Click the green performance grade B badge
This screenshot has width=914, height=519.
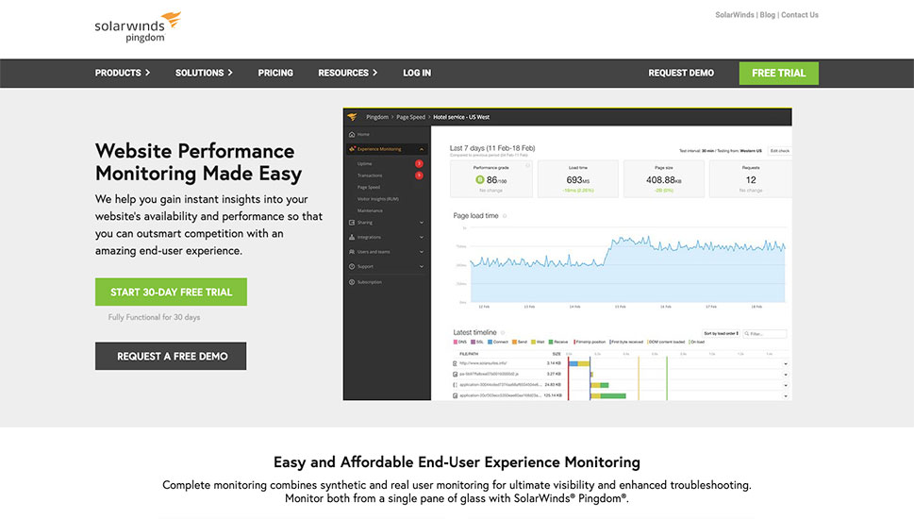pos(480,179)
